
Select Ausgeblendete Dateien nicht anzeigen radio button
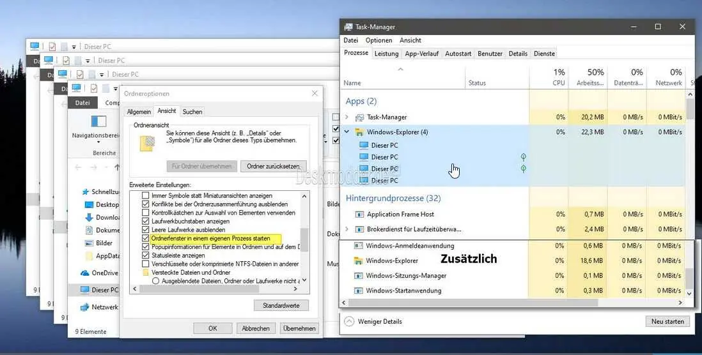(x=156, y=281)
